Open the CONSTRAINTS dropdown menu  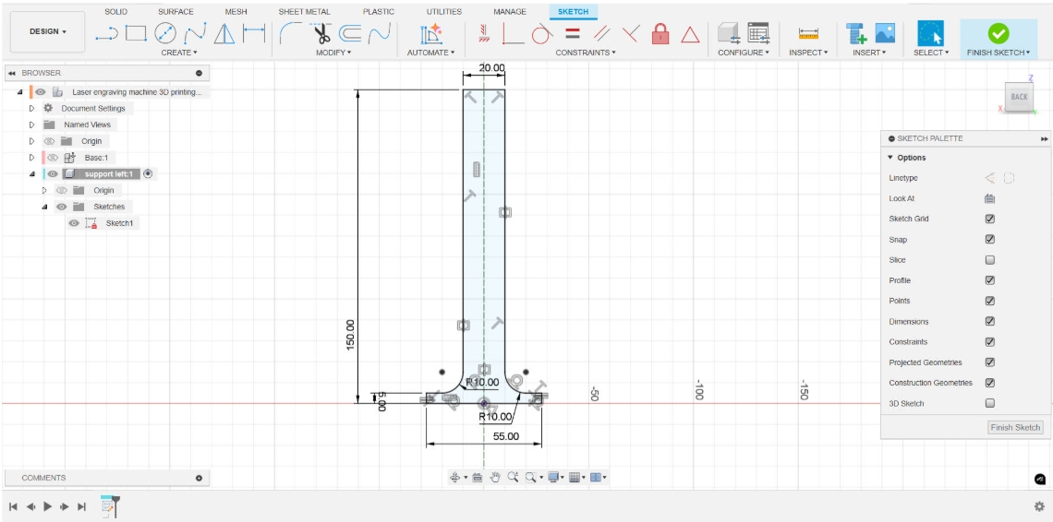tap(586, 53)
